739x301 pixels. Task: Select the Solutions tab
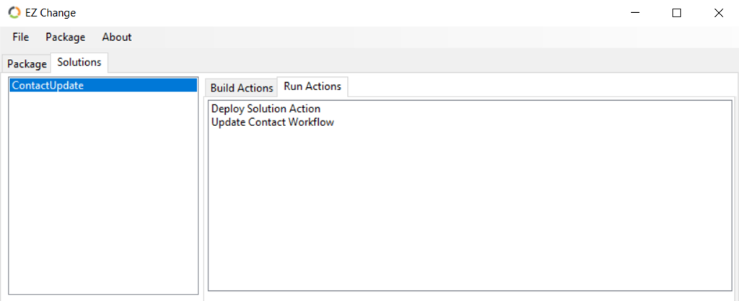(x=79, y=63)
